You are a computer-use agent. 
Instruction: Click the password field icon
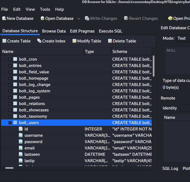(x=21, y=141)
